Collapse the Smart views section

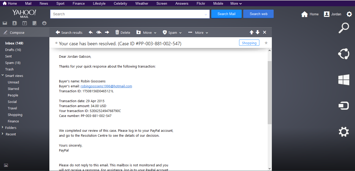pyautogui.click(x=2, y=75)
